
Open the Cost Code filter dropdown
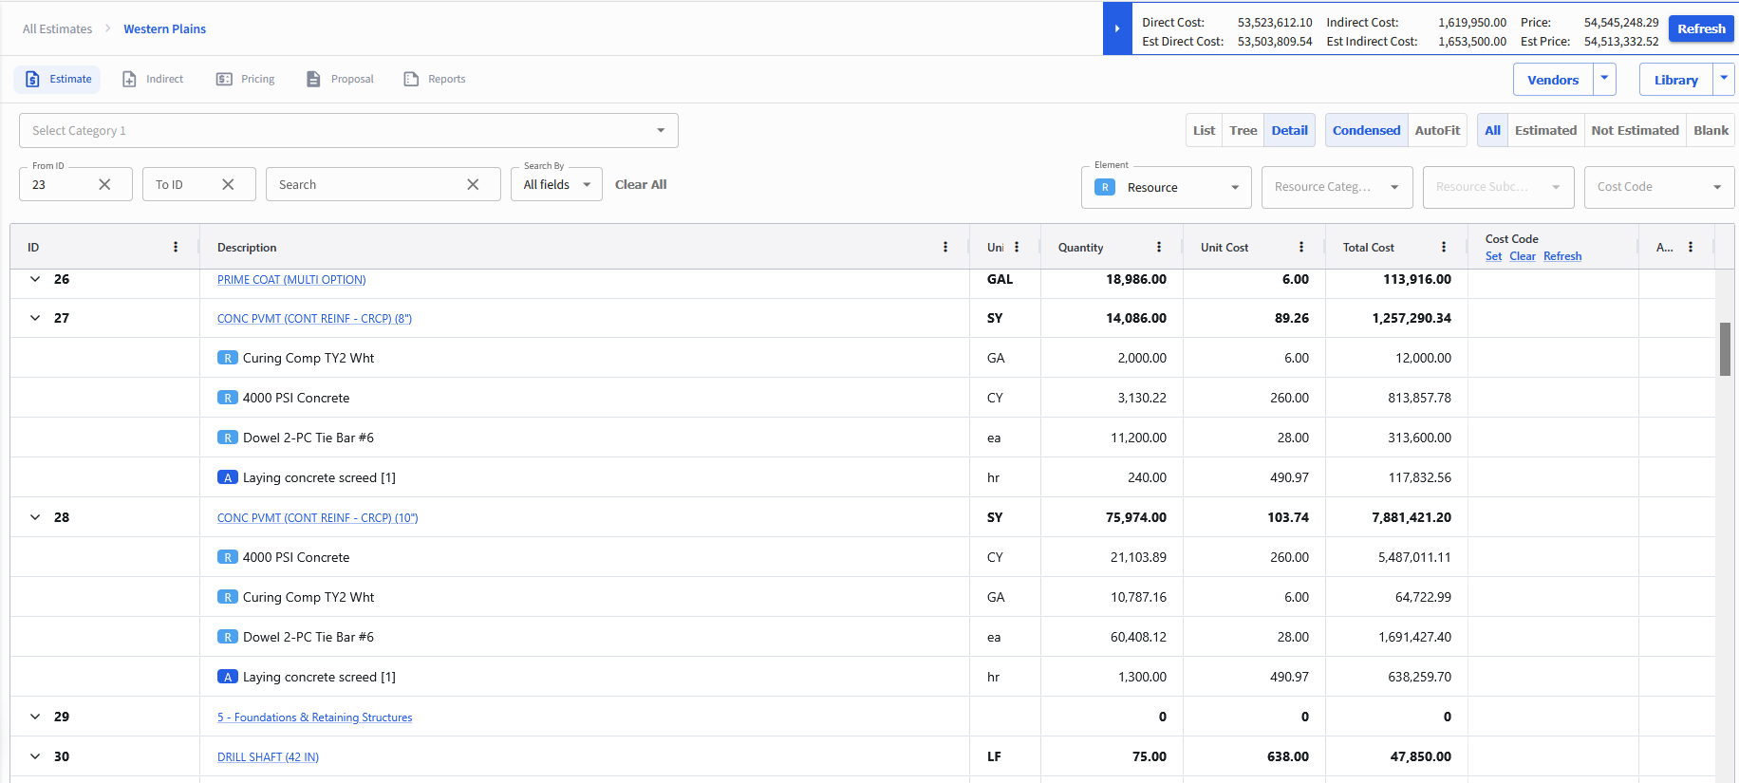[1659, 187]
